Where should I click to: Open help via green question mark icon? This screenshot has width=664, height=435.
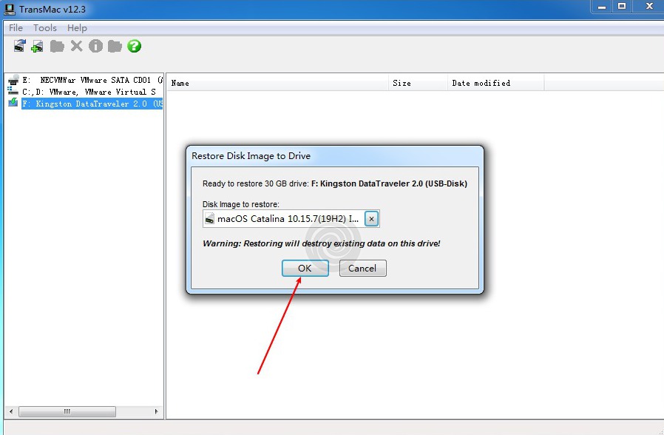pyautogui.click(x=135, y=46)
